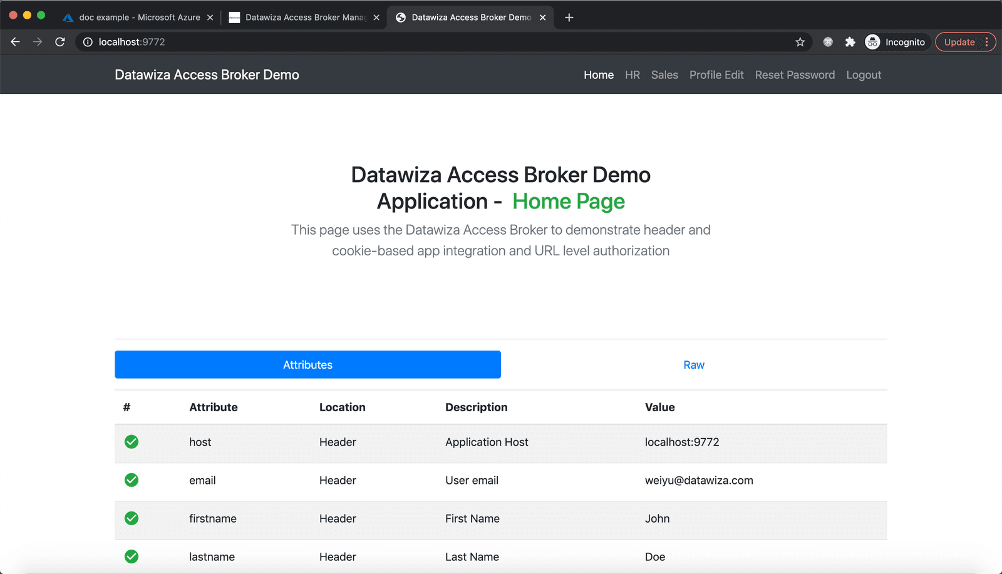
Task: Click the Update button in Chrome toolbar
Action: (x=959, y=42)
